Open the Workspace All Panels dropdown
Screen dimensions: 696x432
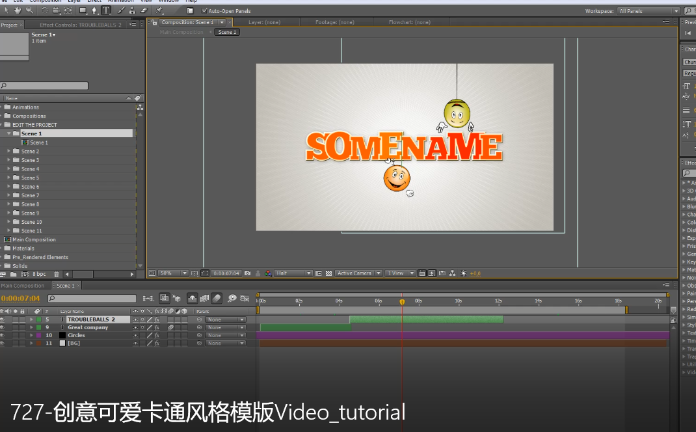click(648, 10)
